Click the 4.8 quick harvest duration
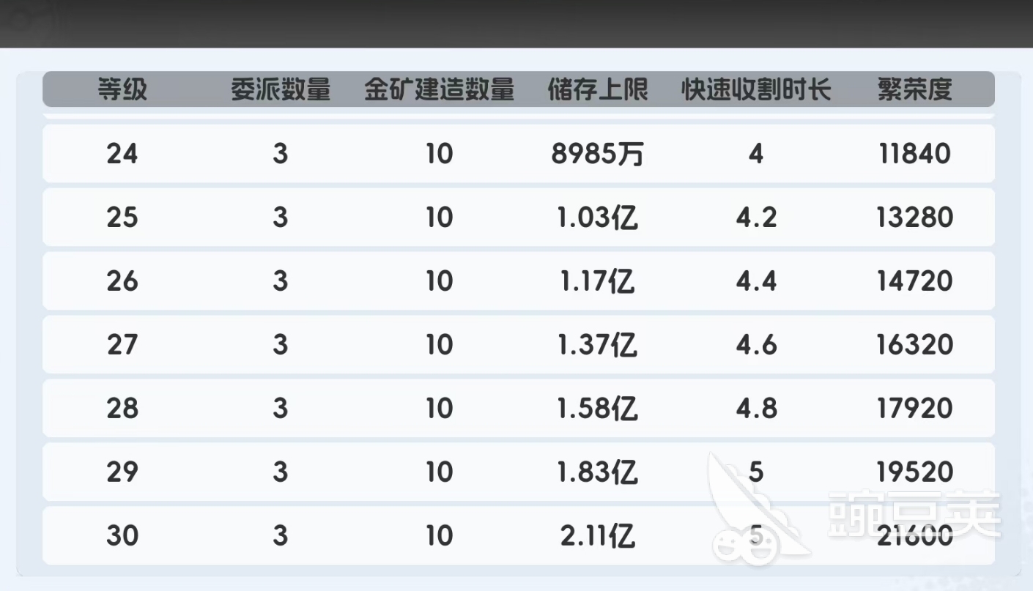This screenshot has height=591, width=1033. [x=756, y=409]
